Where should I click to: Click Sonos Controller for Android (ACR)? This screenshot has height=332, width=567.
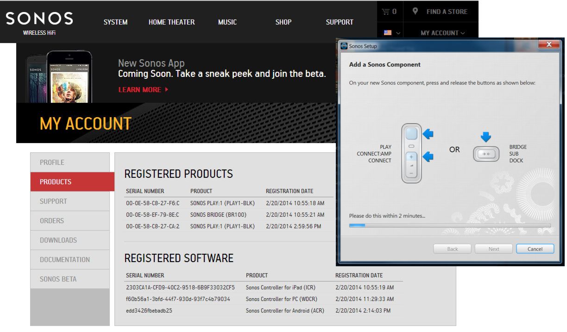[285, 311]
